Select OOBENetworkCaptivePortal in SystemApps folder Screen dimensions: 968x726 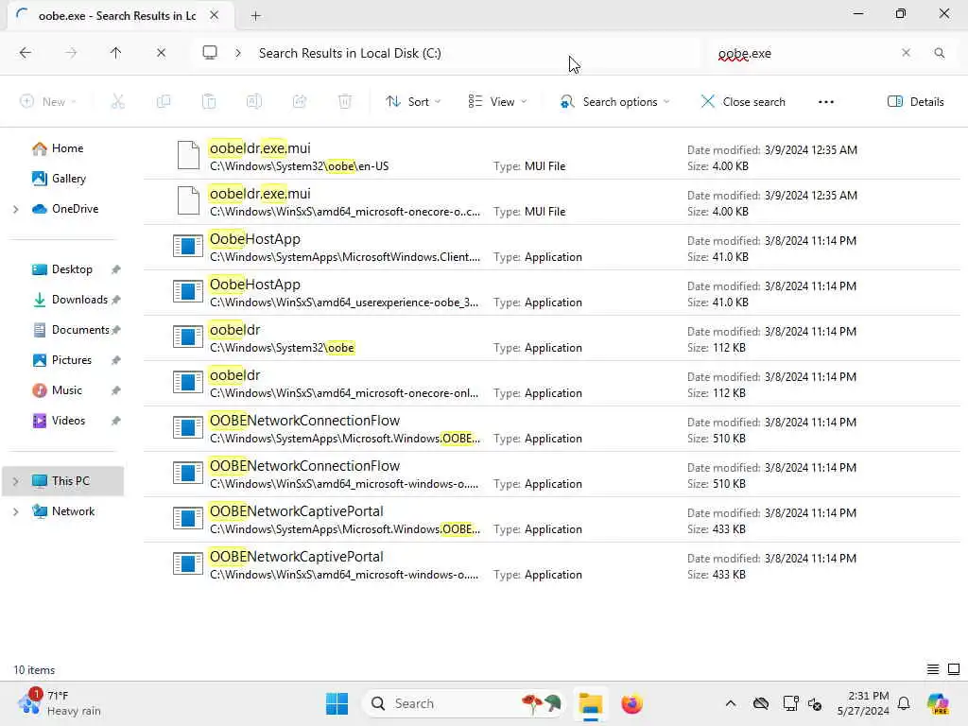[552, 520]
